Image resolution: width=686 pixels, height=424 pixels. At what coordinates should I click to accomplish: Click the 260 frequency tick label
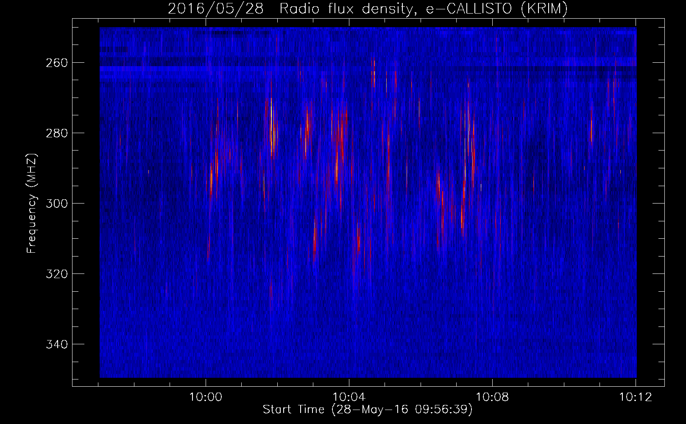[56, 63]
